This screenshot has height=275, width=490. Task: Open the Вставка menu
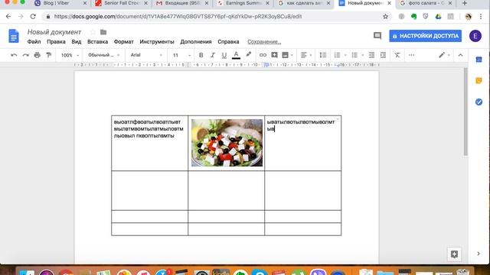point(97,42)
